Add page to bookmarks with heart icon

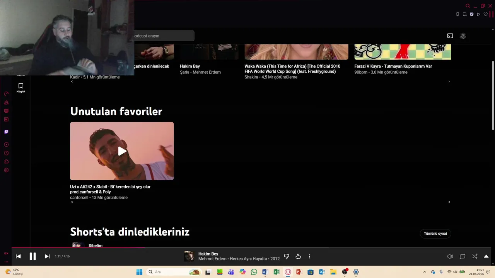[486, 14]
